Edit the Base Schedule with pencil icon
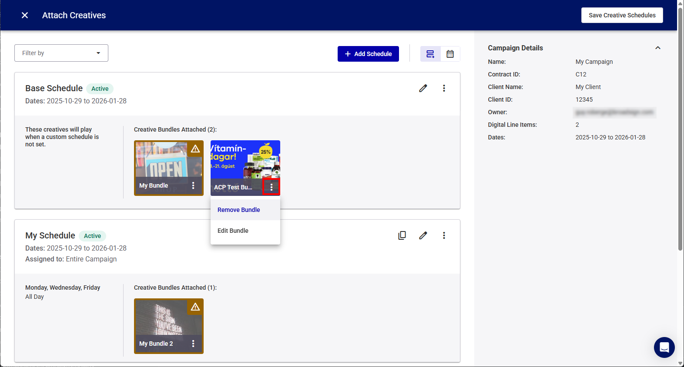Image resolution: width=684 pixels, height=367 pixels. (x=423, y=88)
